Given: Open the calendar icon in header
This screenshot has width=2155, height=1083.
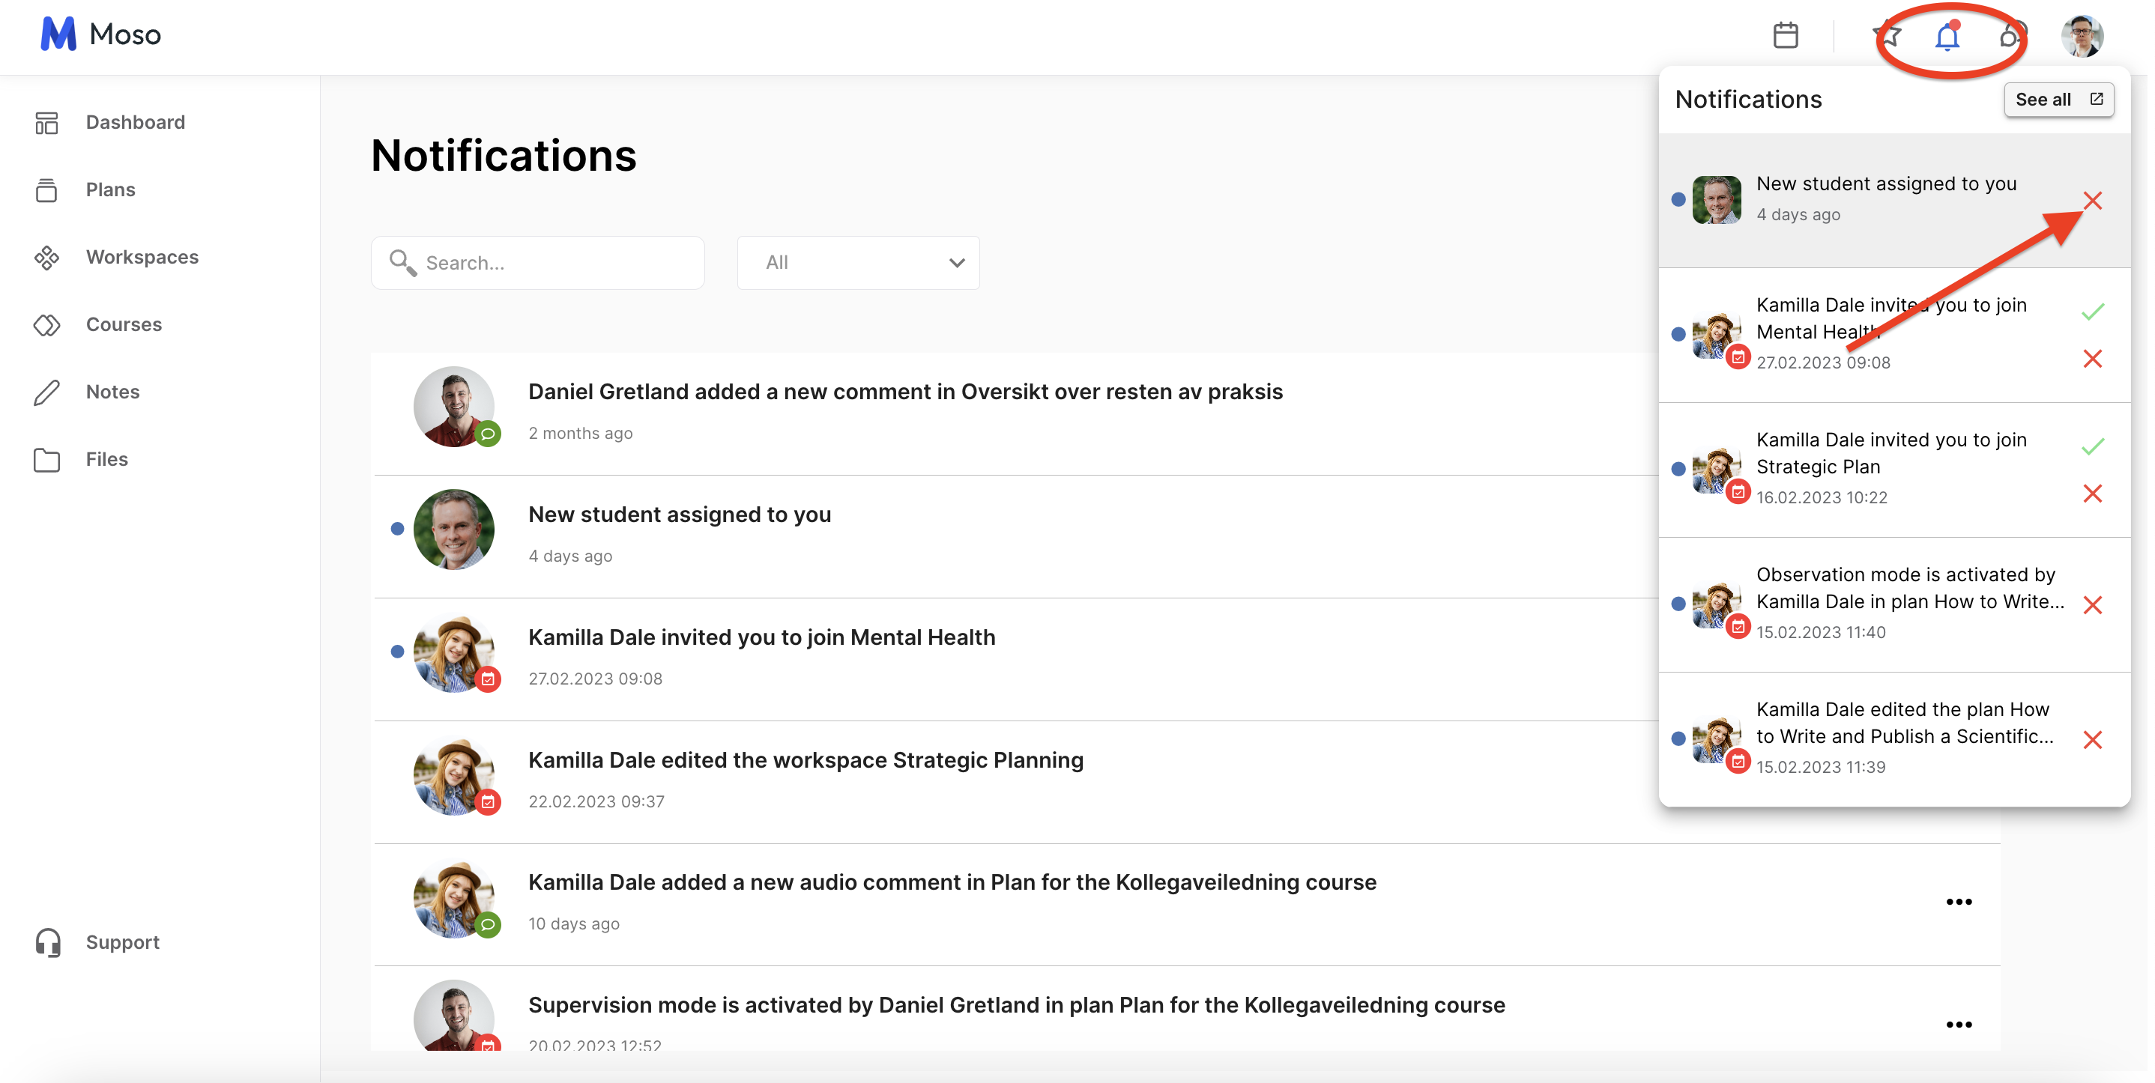Looking at the screenshot, I should [x=1786, y=36].
